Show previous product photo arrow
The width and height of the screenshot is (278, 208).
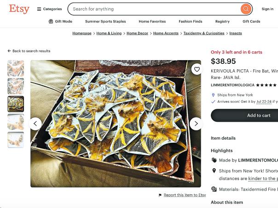[35, 124]
